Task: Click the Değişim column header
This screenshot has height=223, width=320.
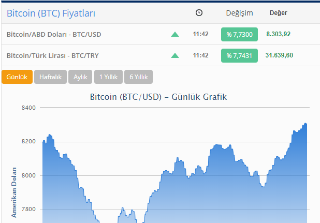Action: click(239, 13)
